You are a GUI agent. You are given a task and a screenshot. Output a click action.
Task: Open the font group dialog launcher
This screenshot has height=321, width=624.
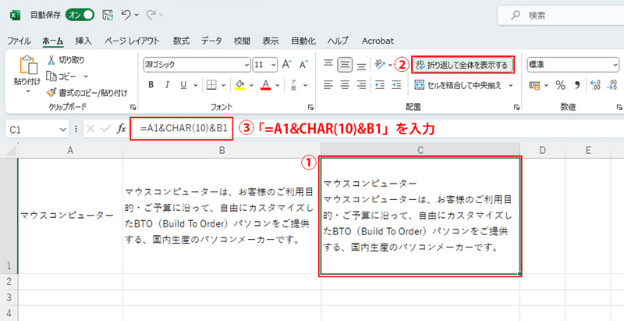[310, 107]
